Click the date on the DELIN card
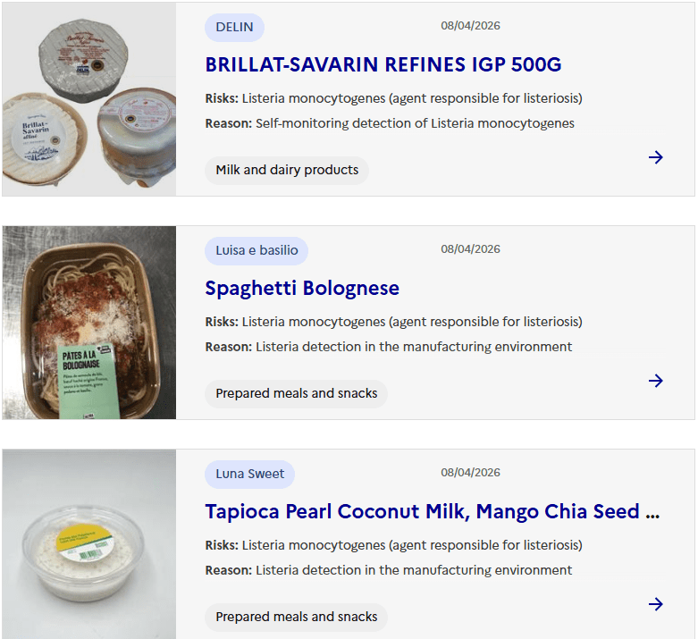The image size is (698, 639). [470, 26]
